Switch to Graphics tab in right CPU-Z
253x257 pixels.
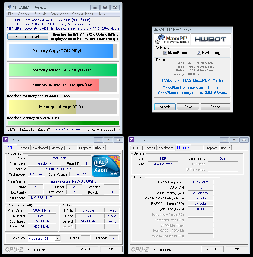click(211, 148)
